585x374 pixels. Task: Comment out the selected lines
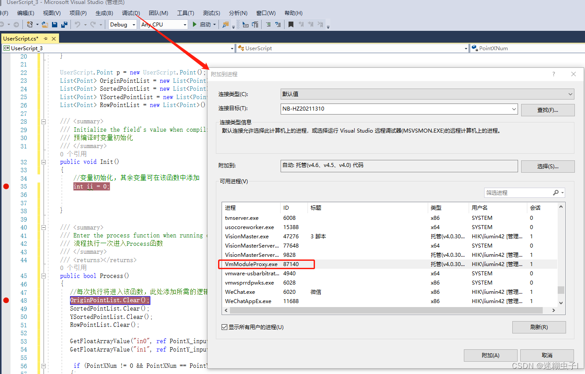click(268, 25)
